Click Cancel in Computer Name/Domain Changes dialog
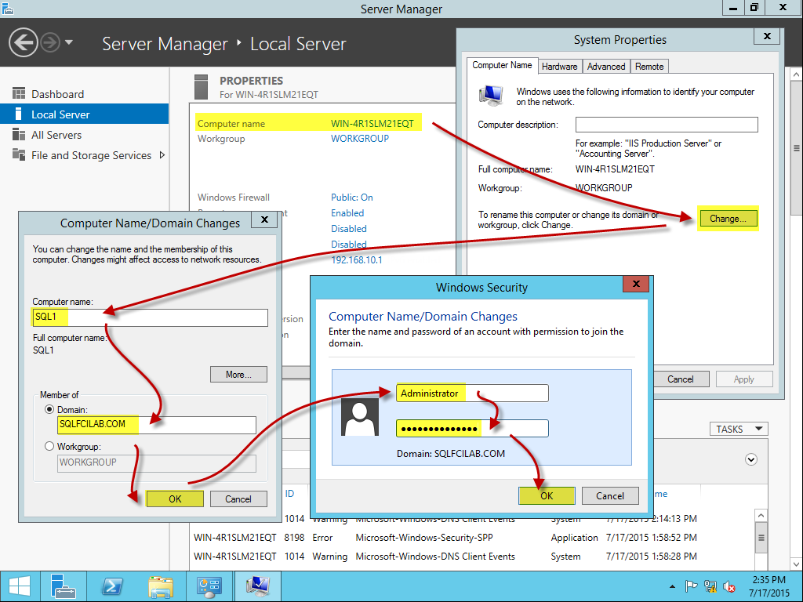803x602 pixels. click(x=238, y=499)
